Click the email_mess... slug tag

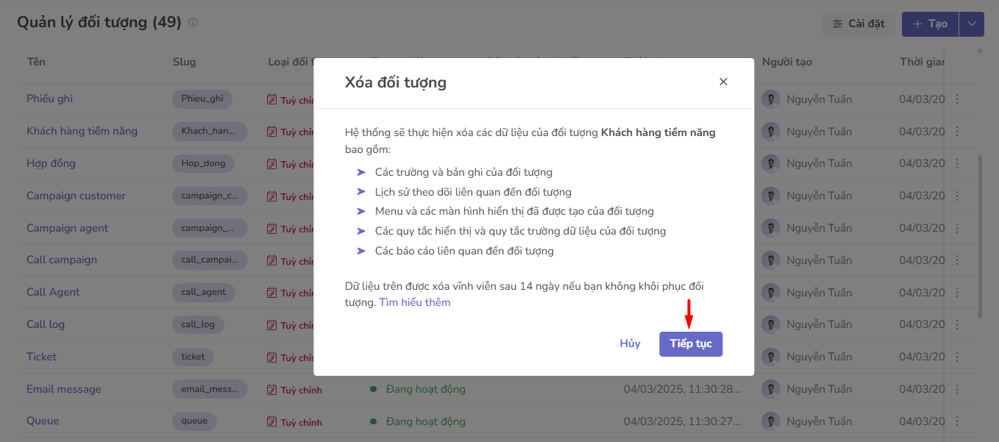(210, 389)
